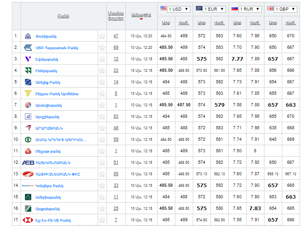
Task: Click the 7.77 RUR buy rate
Action: coord(237,59)
